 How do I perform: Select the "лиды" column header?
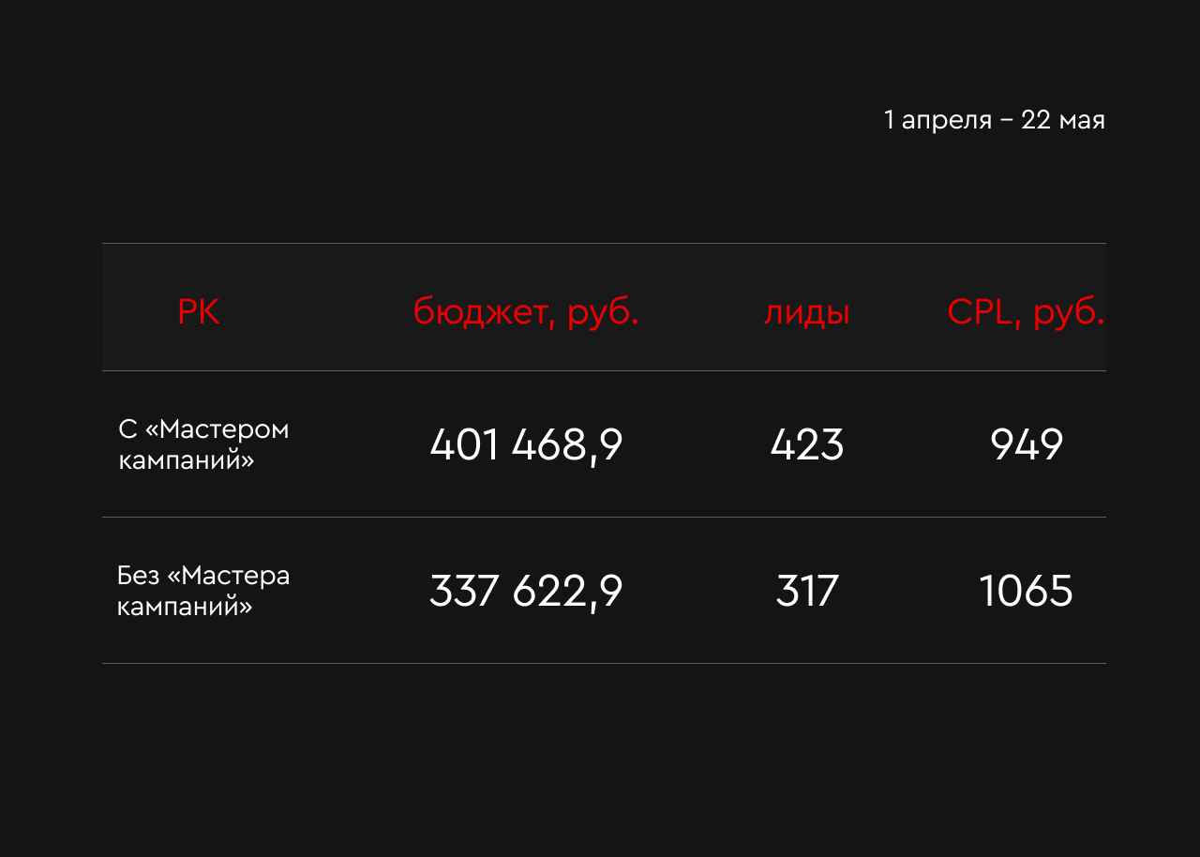pos(806,312)
